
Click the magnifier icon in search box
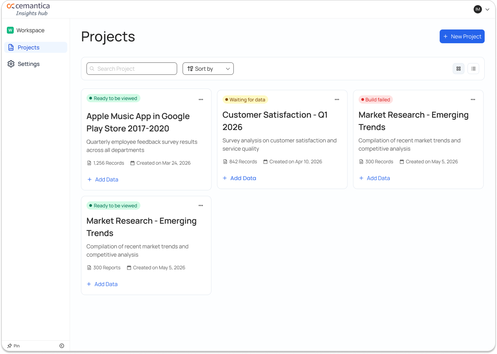click(x=92, y=69)
